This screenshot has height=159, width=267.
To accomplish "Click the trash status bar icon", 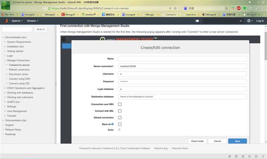I will [x=243, y=156].
